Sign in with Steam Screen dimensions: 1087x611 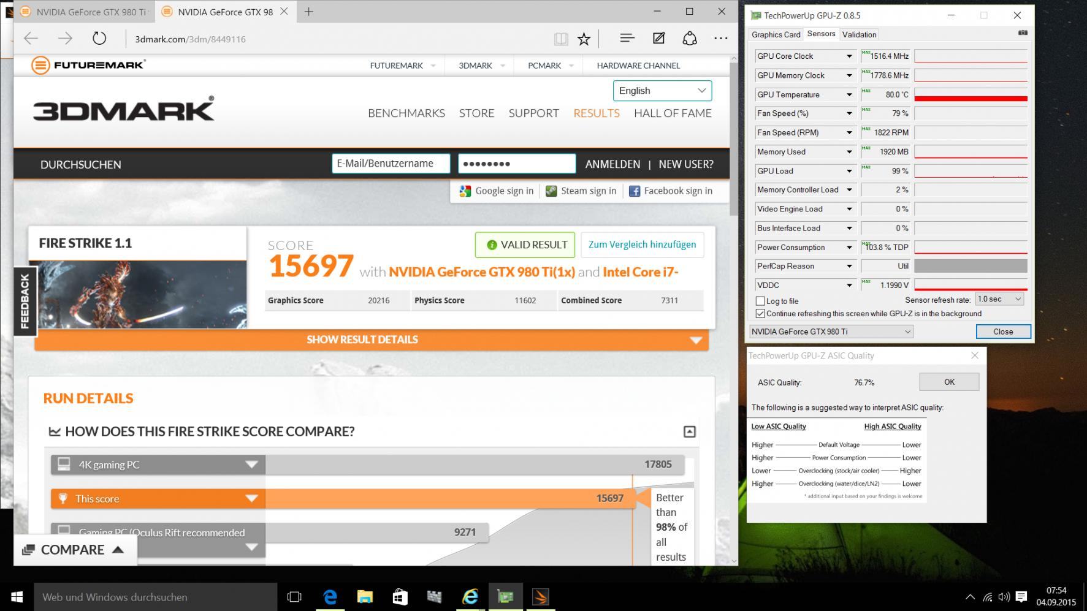coord(581,191)
